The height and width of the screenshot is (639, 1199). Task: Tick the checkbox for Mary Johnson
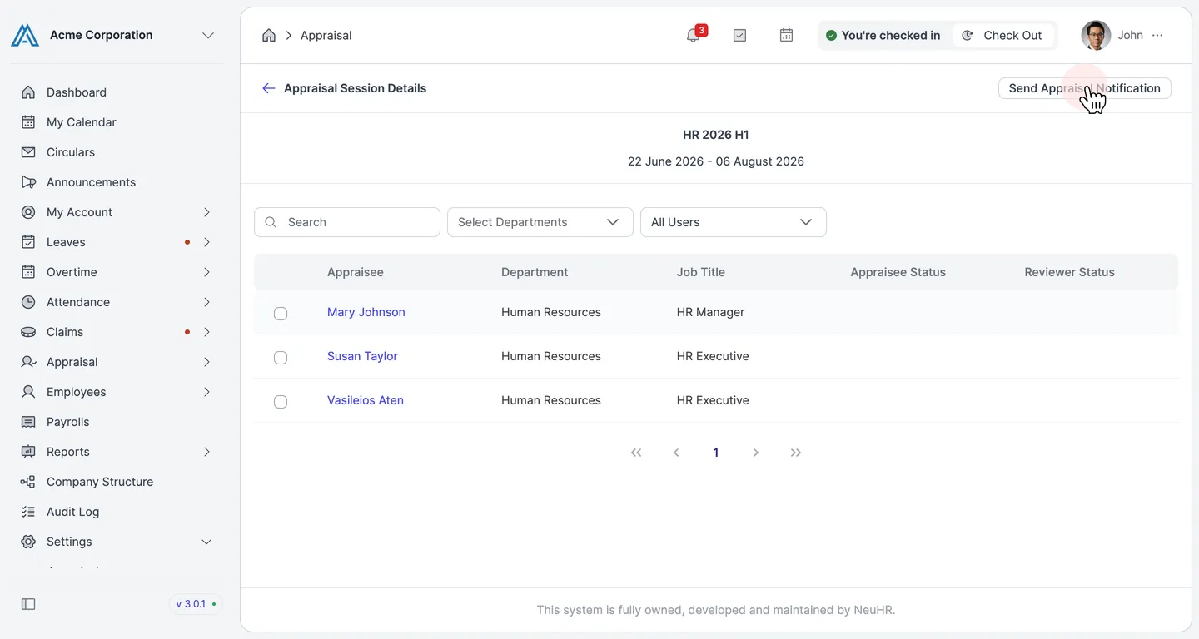click(281, 313)
